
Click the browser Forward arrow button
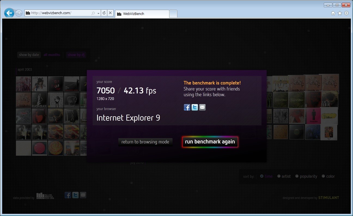tap(19, 13)
